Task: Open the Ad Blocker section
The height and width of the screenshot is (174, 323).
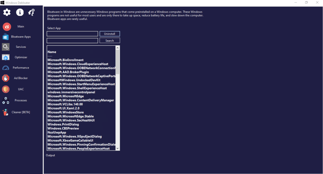Action: click(21, 78)
